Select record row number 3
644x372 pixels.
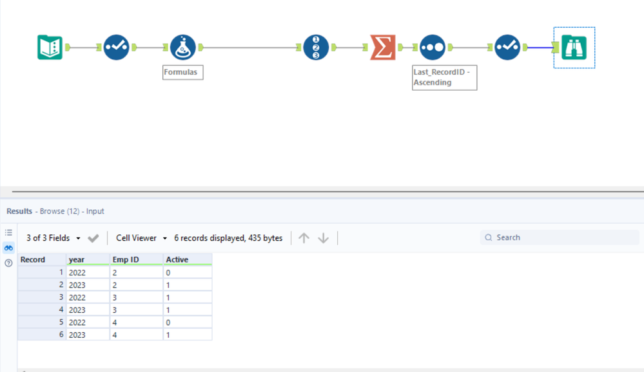[x=42, y=297]
